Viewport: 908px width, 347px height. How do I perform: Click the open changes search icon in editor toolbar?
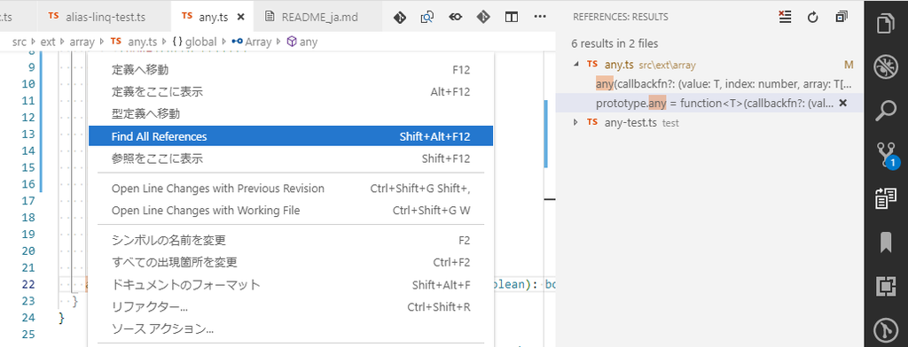(x=427, y=17)
